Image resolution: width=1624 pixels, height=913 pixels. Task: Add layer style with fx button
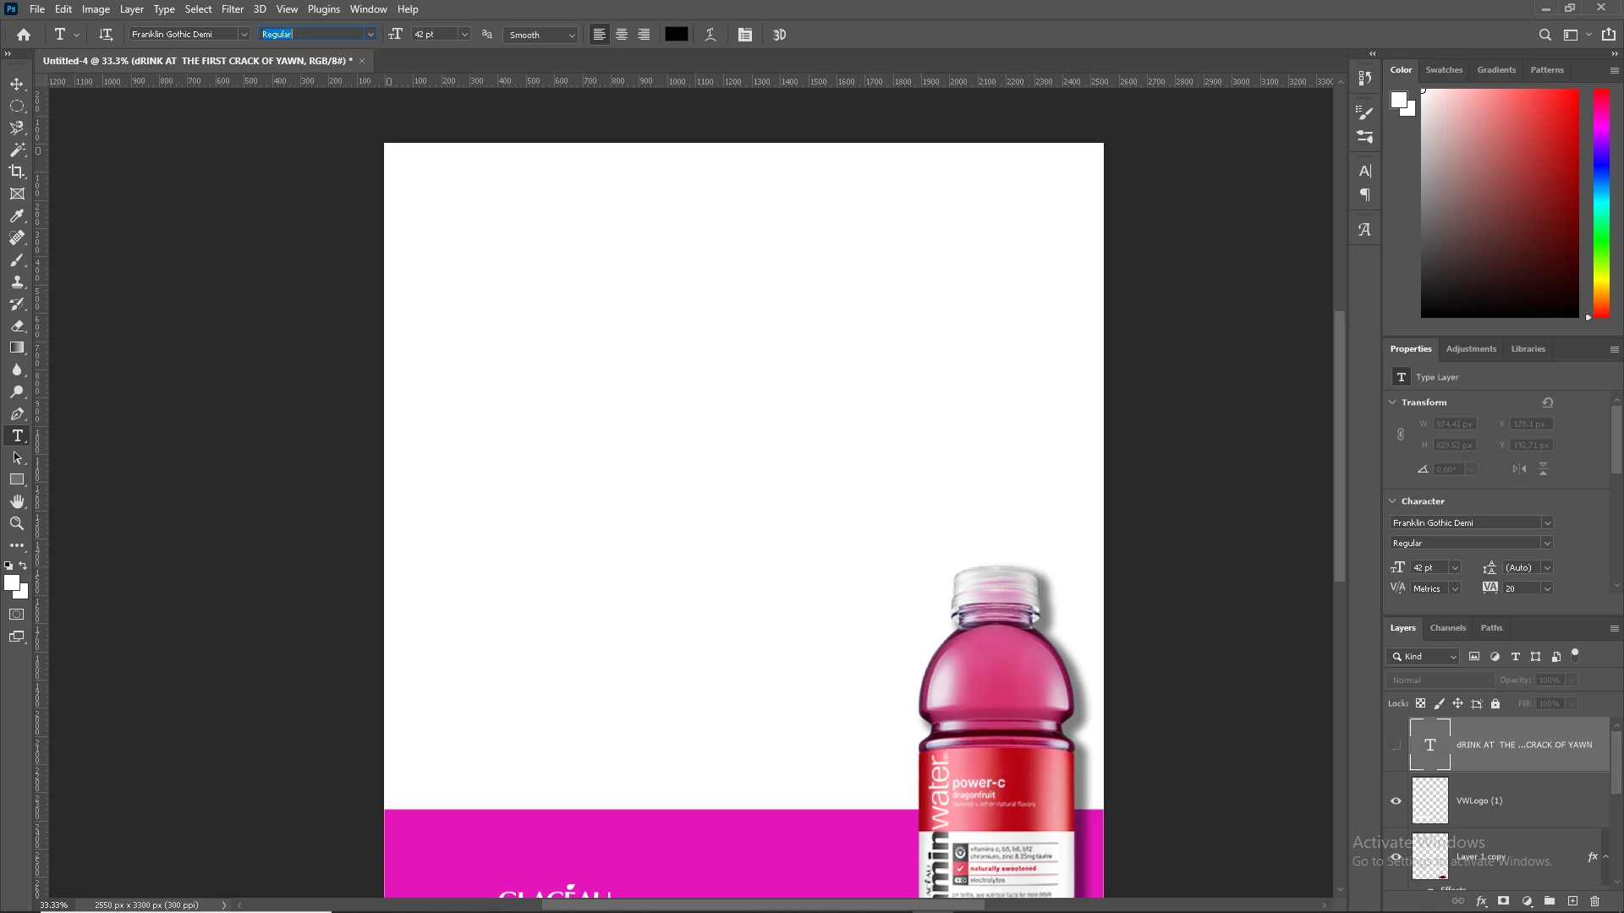pos(1482,901)
